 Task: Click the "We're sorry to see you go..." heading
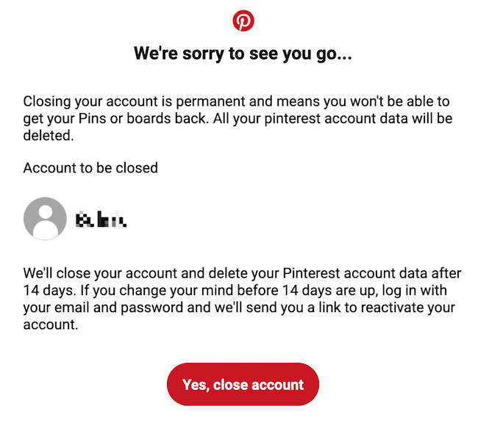click(x=243, y=54)
